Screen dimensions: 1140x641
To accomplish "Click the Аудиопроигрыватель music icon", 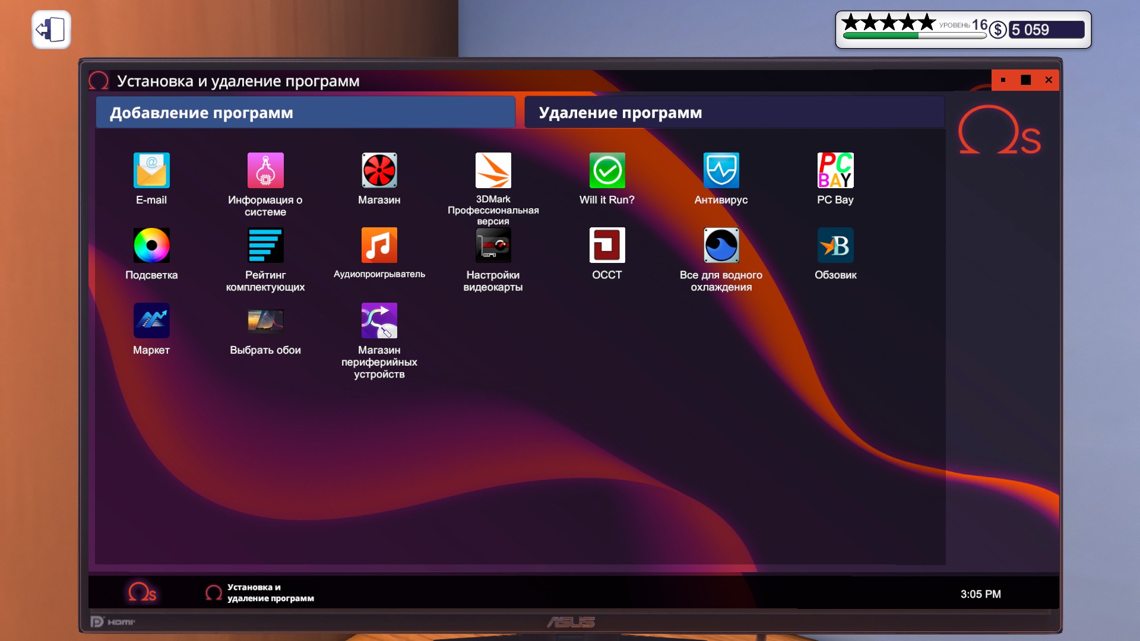I will (379, 245).
